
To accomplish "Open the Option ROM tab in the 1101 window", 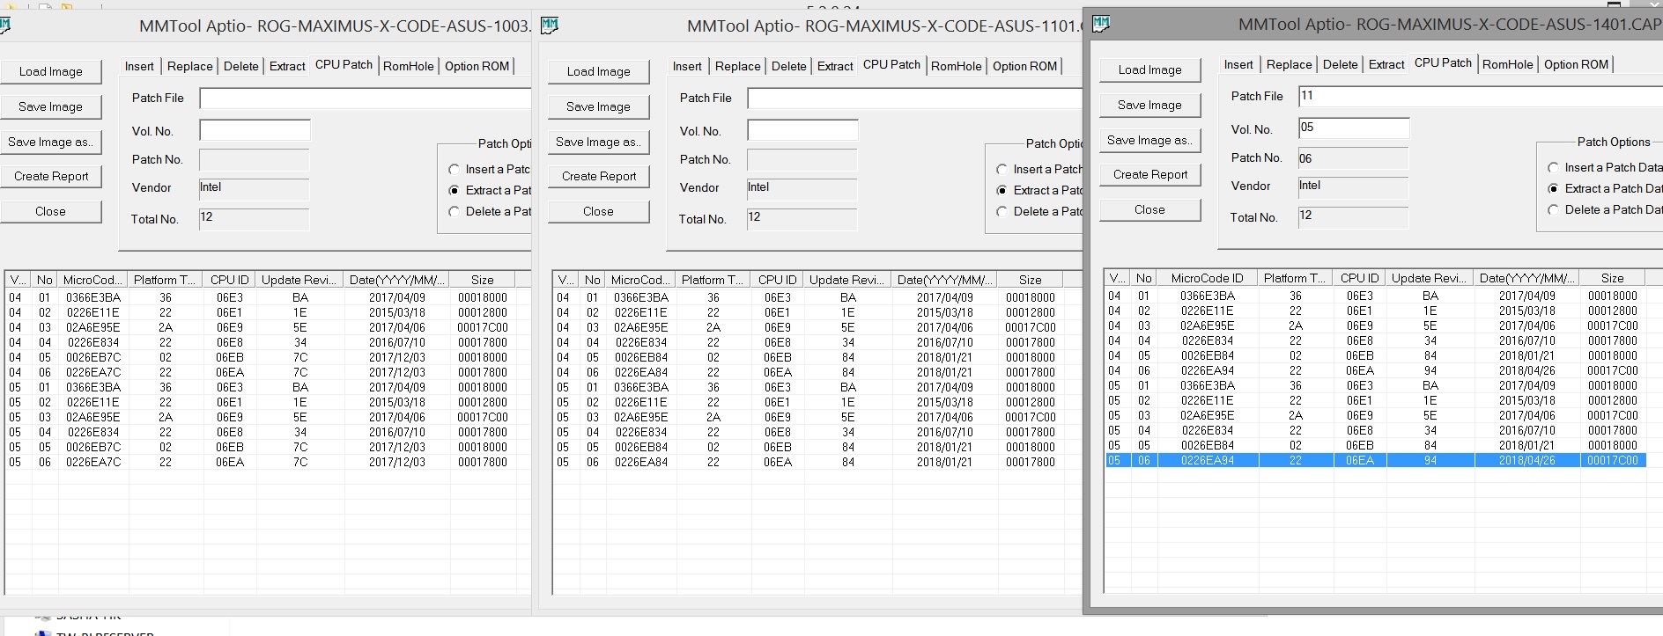I will click(1025, 66).
